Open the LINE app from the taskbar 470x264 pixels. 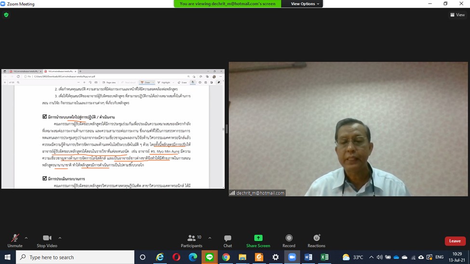tap(209, 257)
